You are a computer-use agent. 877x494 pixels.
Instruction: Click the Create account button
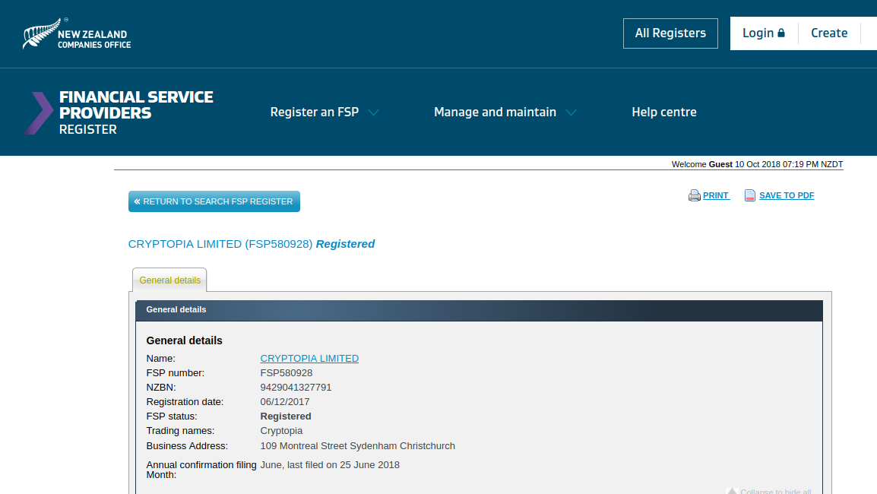pos(829,33)
